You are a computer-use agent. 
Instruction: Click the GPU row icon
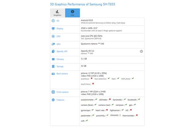53,44
